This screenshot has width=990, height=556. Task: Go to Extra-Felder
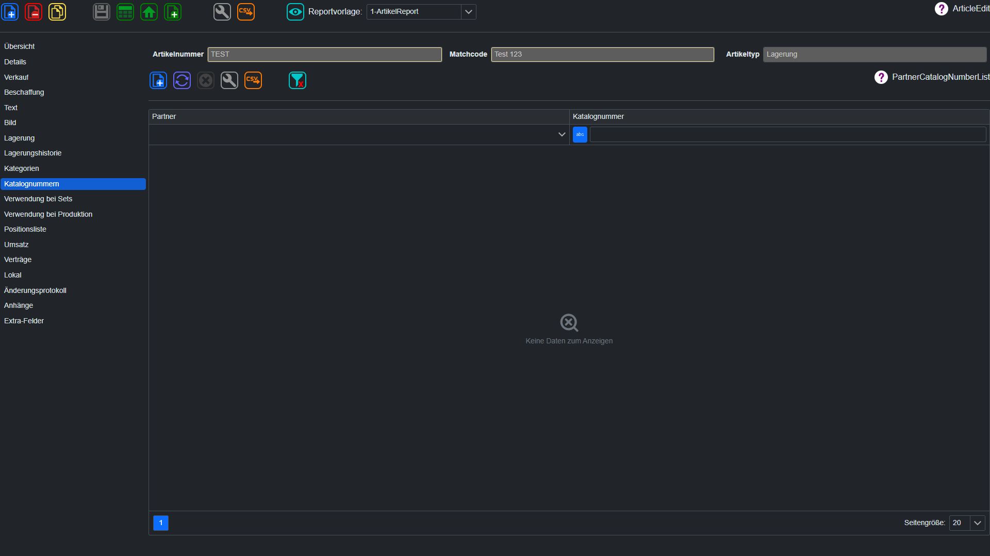[x=73, y=321]
